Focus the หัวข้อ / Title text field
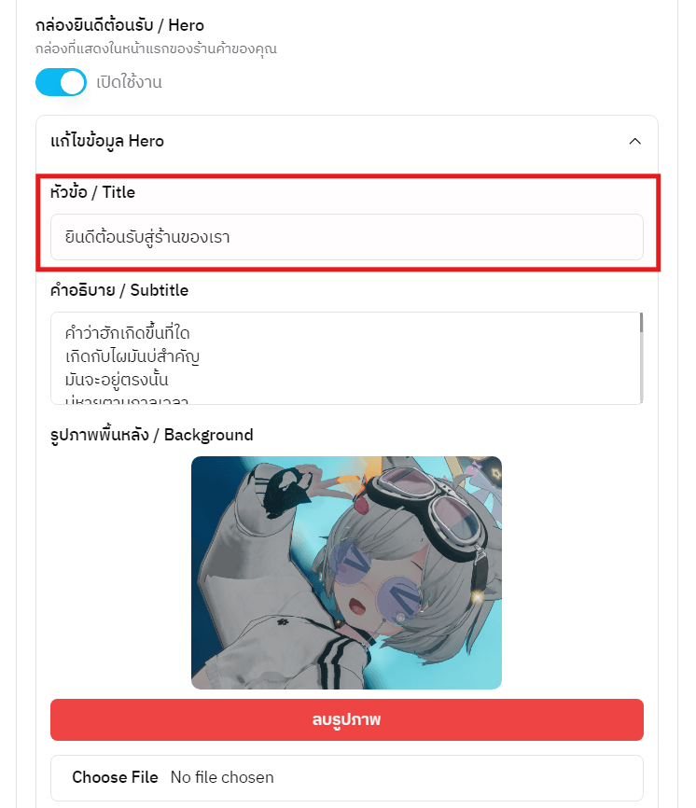696x808 pixels. pos(347,237)
